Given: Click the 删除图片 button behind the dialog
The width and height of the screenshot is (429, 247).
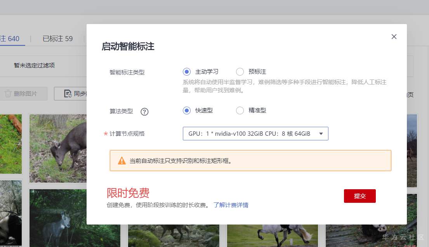Looking at the screenshot, I should 23,94.
